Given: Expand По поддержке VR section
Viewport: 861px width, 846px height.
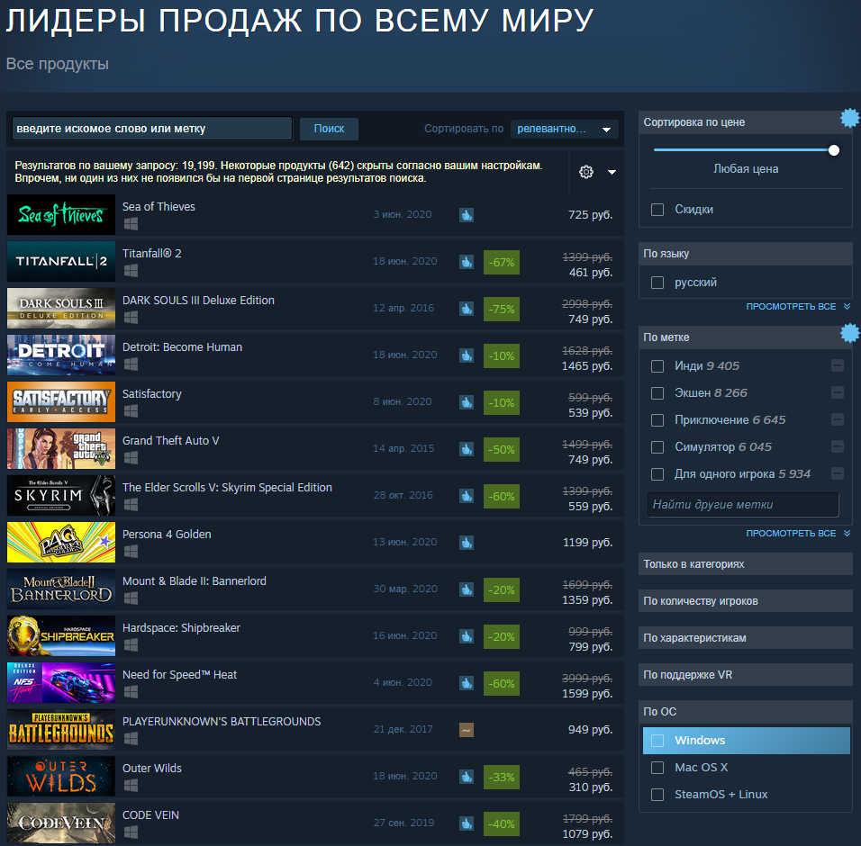Looking at the screenshot, I should click(x=745, y=674).
